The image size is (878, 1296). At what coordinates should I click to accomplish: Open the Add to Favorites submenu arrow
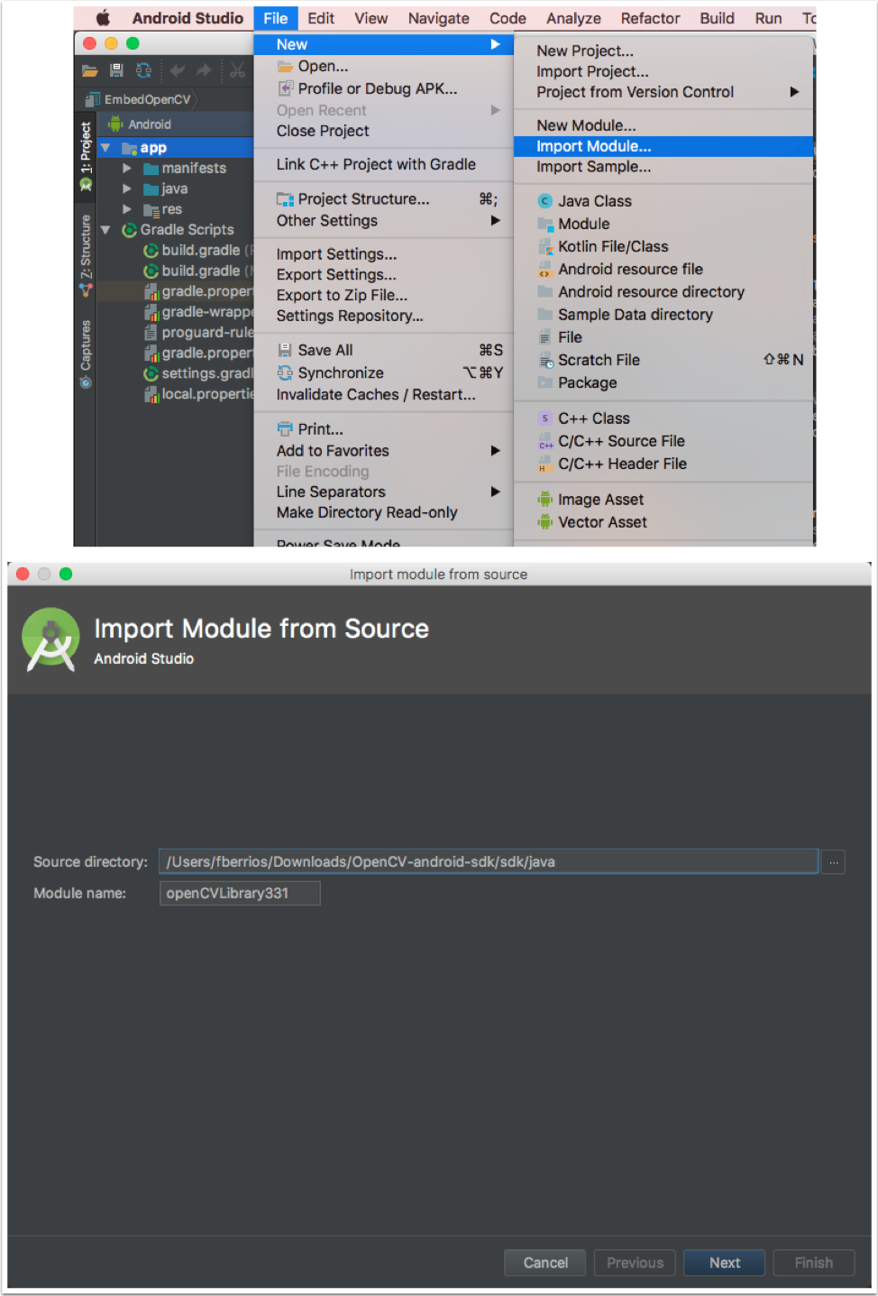click(495, 451)
